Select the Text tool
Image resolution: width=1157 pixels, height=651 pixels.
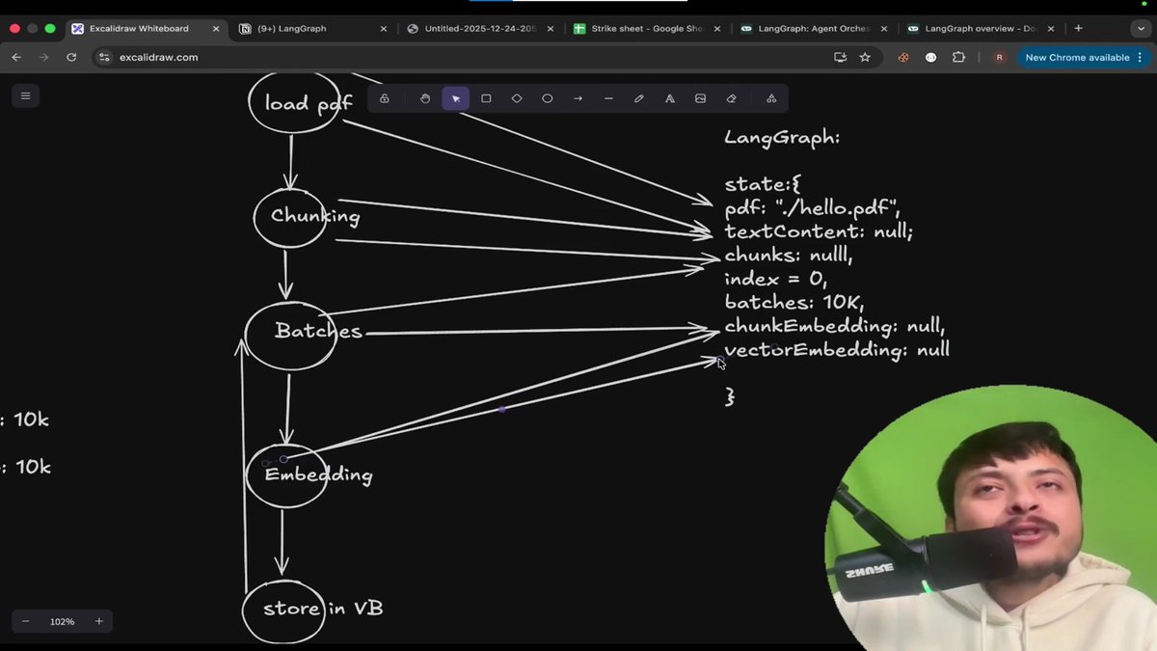tap(669, 97)
